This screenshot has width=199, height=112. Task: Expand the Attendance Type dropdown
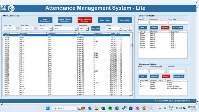(x=165, y=71)
